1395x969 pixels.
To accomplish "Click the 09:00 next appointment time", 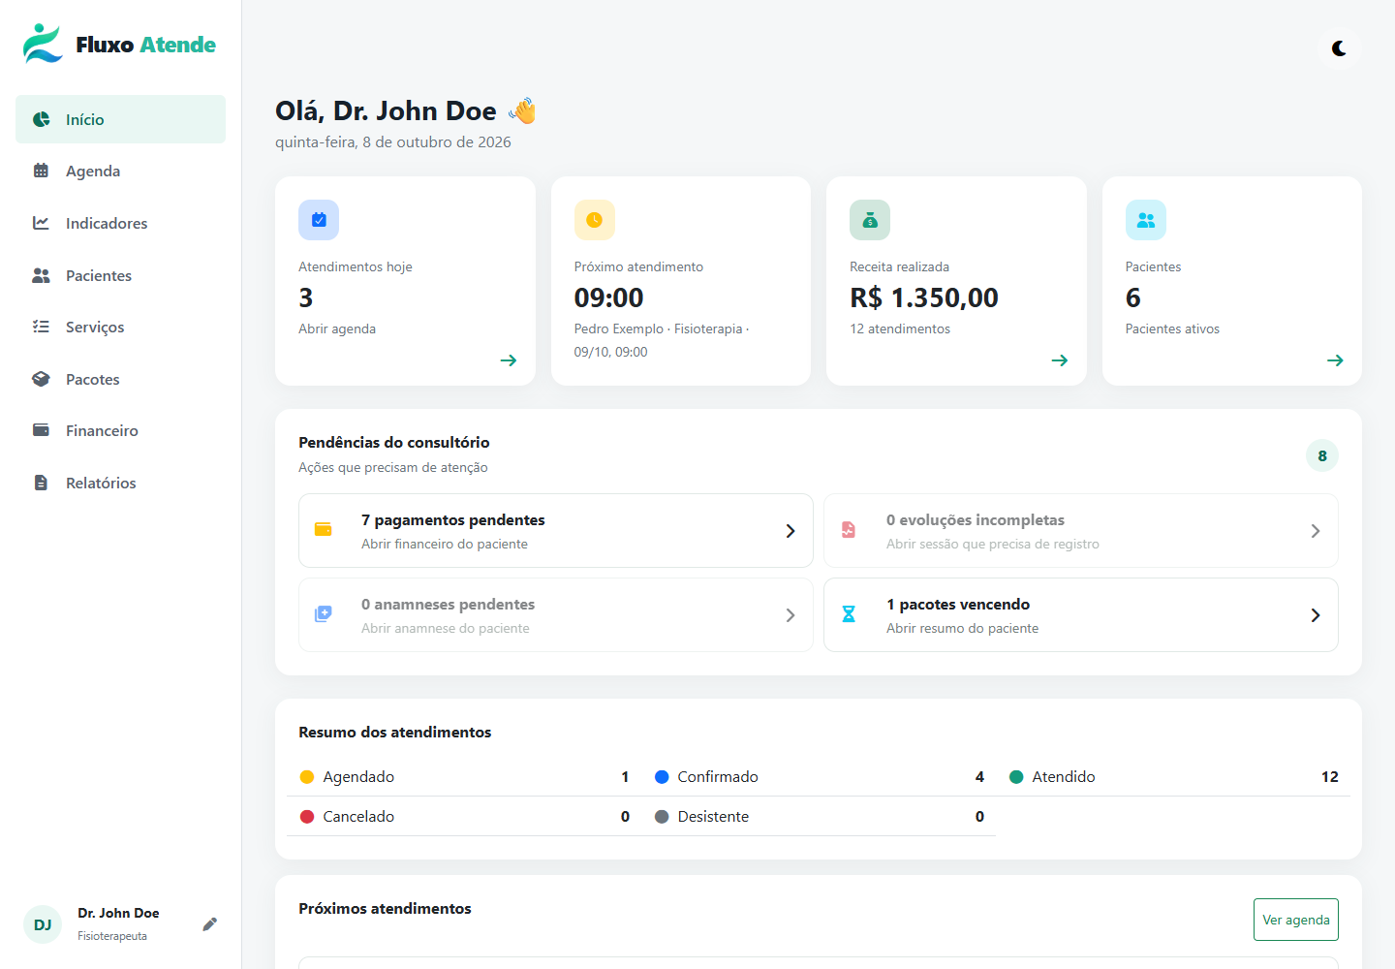I will click(609, 297).
